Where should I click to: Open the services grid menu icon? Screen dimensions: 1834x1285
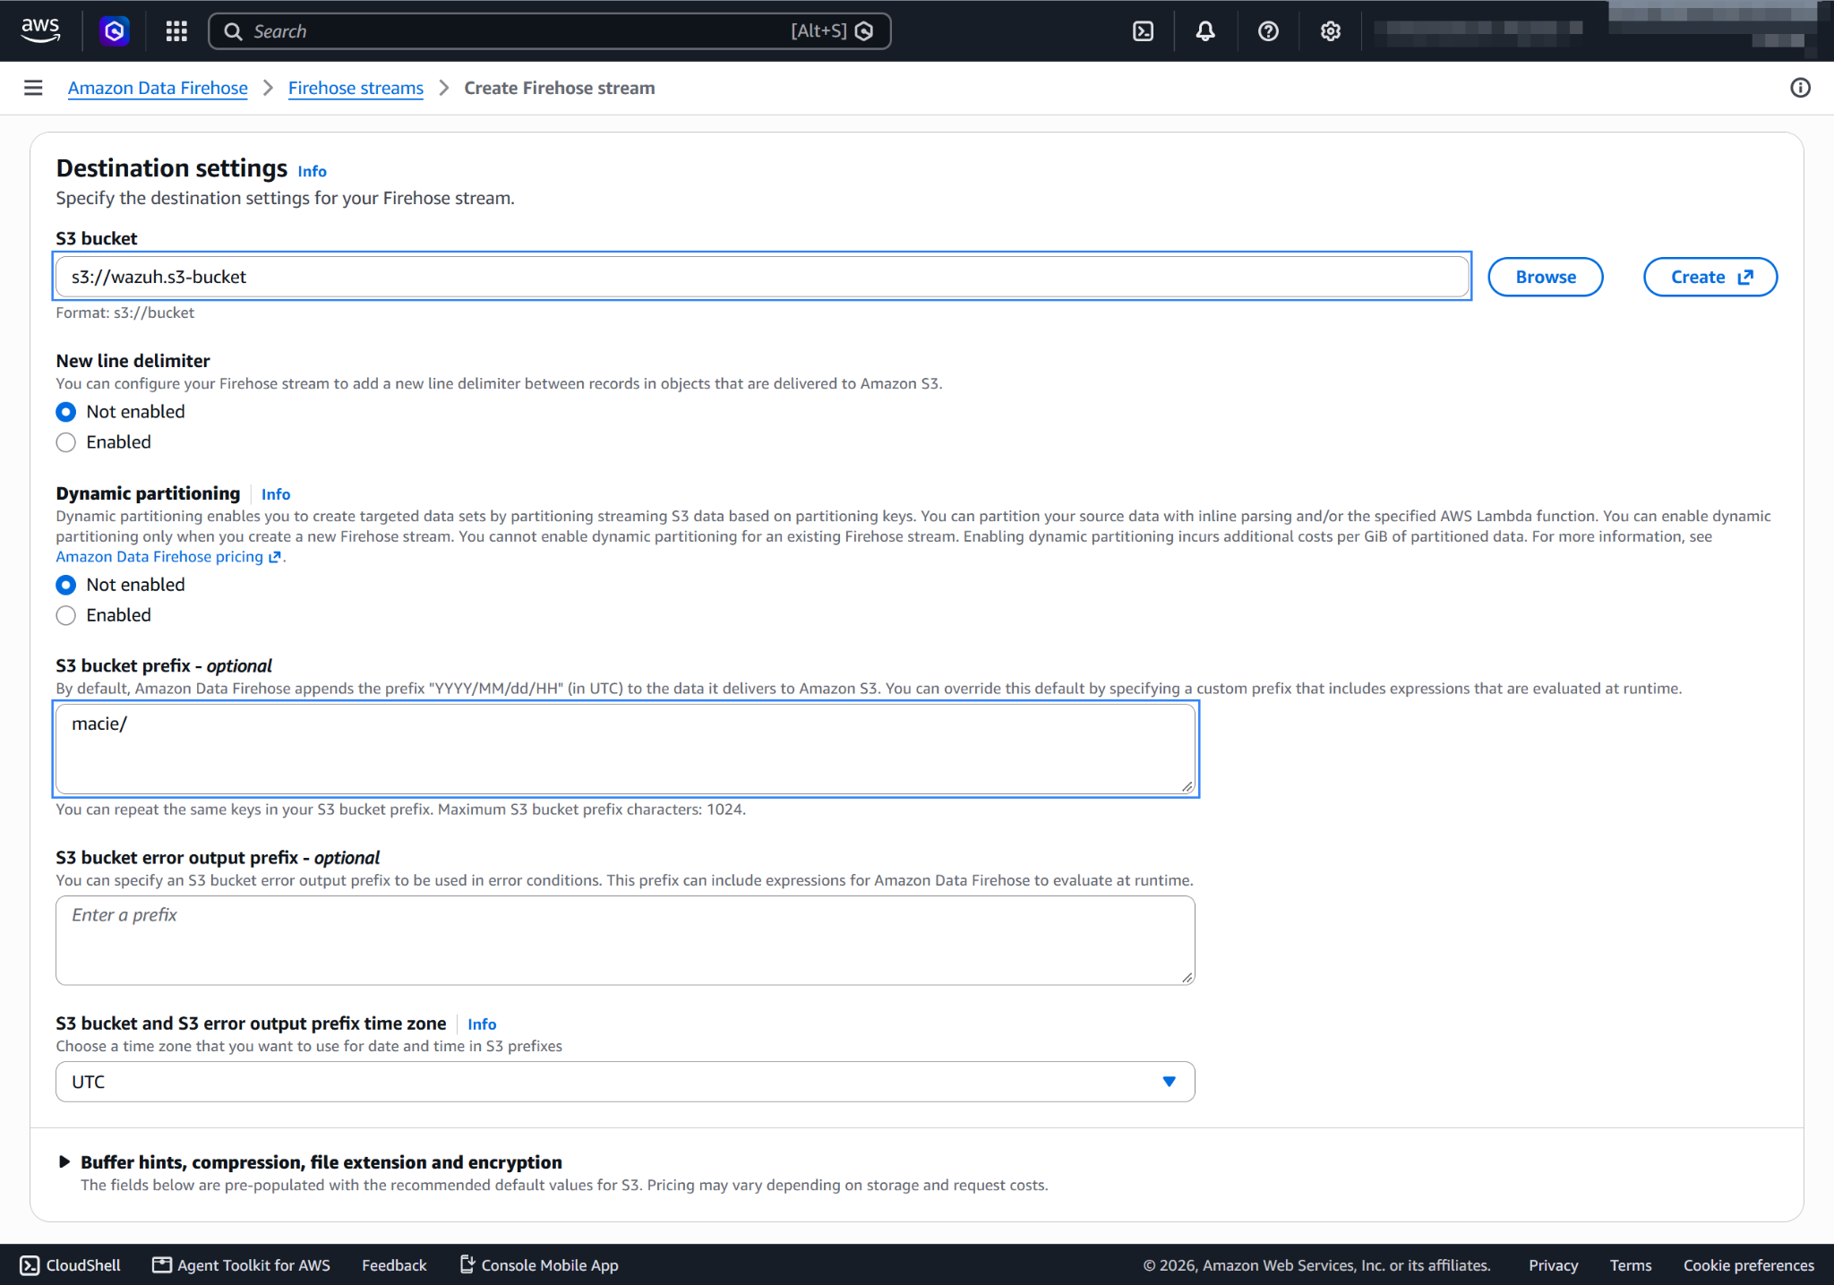tap(176, 31)
